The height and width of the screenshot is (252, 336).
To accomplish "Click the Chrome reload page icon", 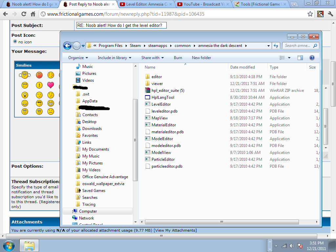I will 24,14.
